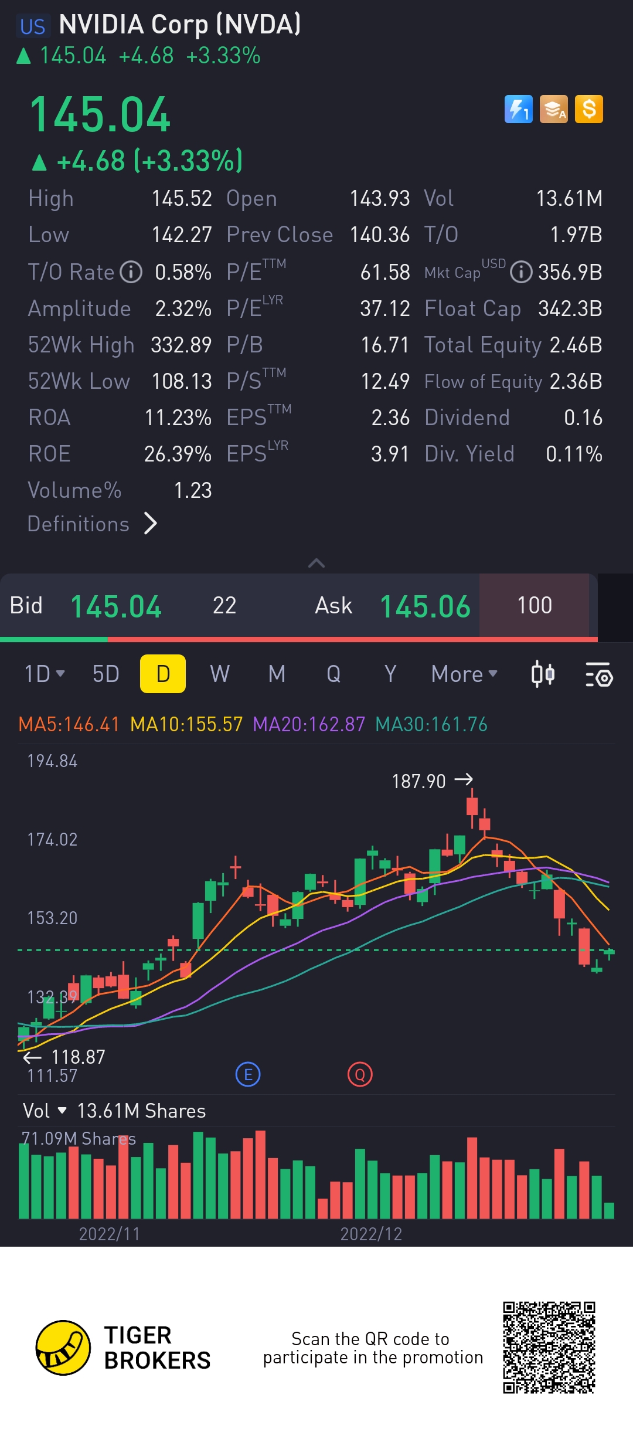This screenshot has height=1449, width=633.
Task: Tap the Ask price 145.06
Action: click(426, 606)
